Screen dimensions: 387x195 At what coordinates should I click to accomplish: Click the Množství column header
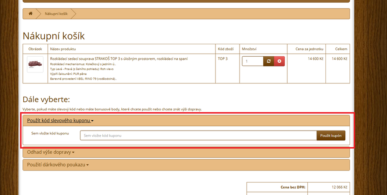[x=249, y=49]
